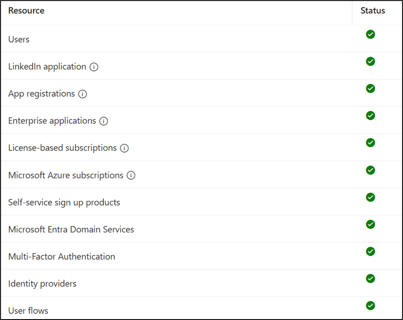The image size is (403, 320).
Task: Click the info icon beside LinkedIn application
Action: click(94, 67)
